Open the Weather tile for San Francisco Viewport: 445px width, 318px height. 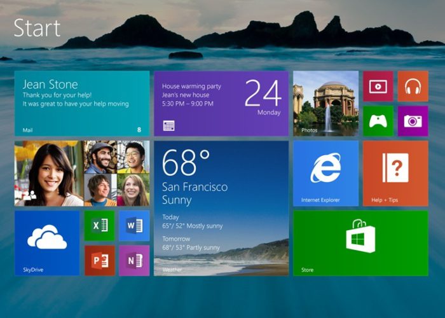tap(221, 208)
